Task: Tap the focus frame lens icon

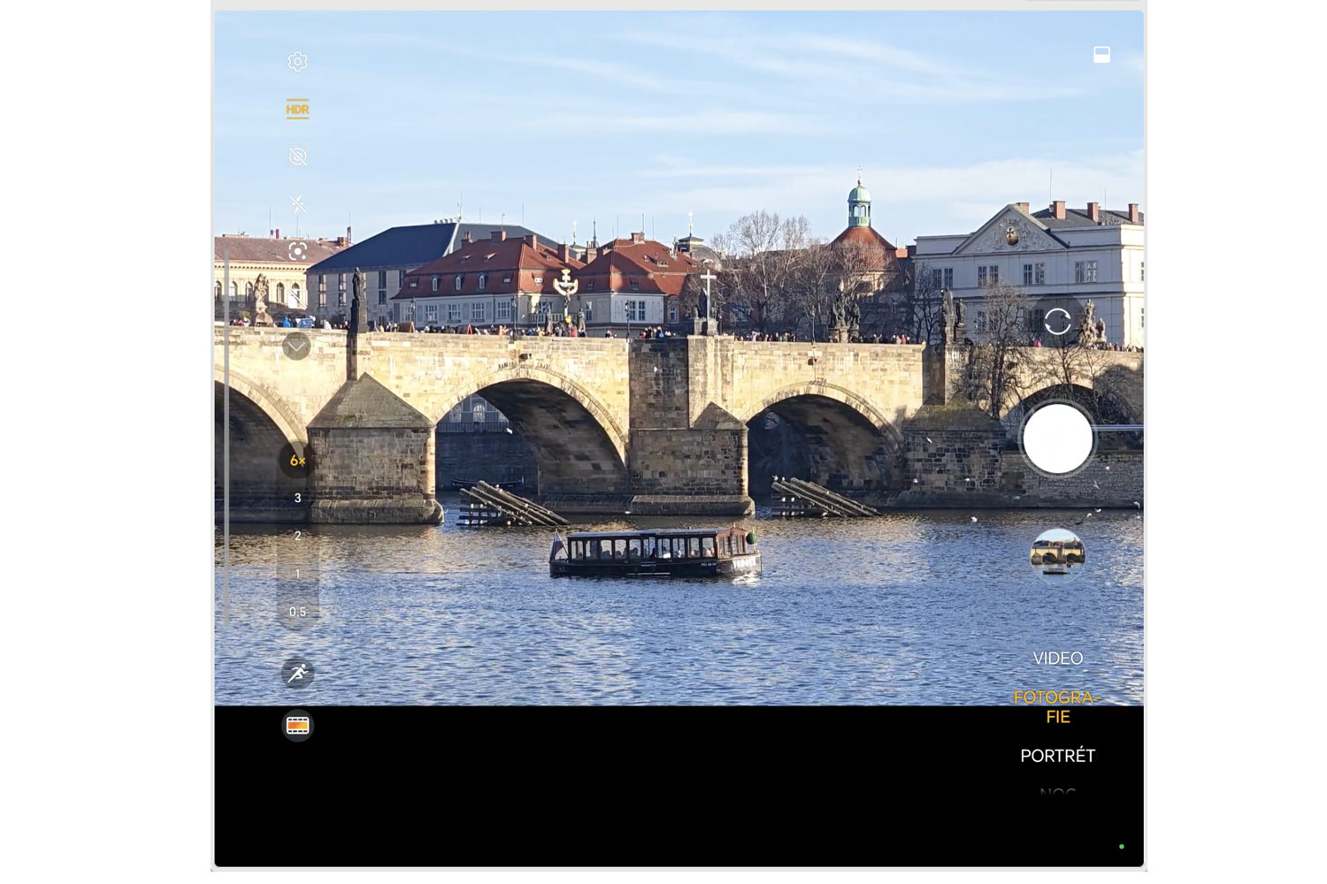Action: click(297, 252)
